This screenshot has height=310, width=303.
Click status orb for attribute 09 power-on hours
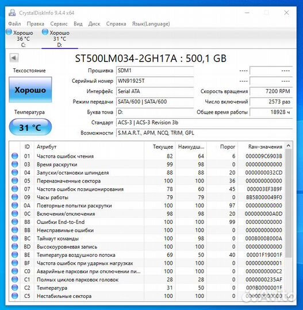pos(14,197)
